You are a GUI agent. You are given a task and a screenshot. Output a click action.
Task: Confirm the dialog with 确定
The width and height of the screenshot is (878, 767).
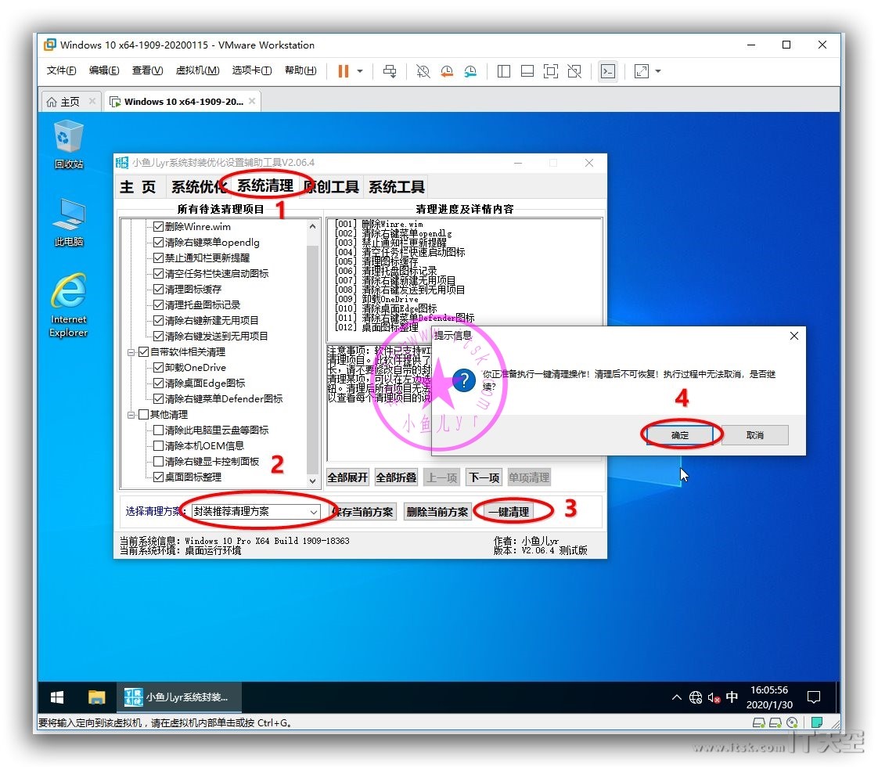click(680, 435)
